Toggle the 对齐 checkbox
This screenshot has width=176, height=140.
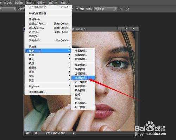(x=77, y=9)
